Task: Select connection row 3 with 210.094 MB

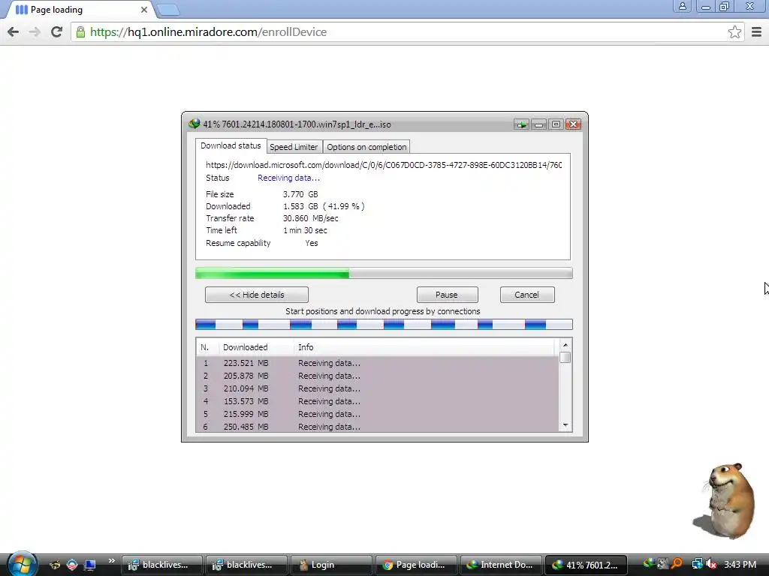Action: point(377,388)
